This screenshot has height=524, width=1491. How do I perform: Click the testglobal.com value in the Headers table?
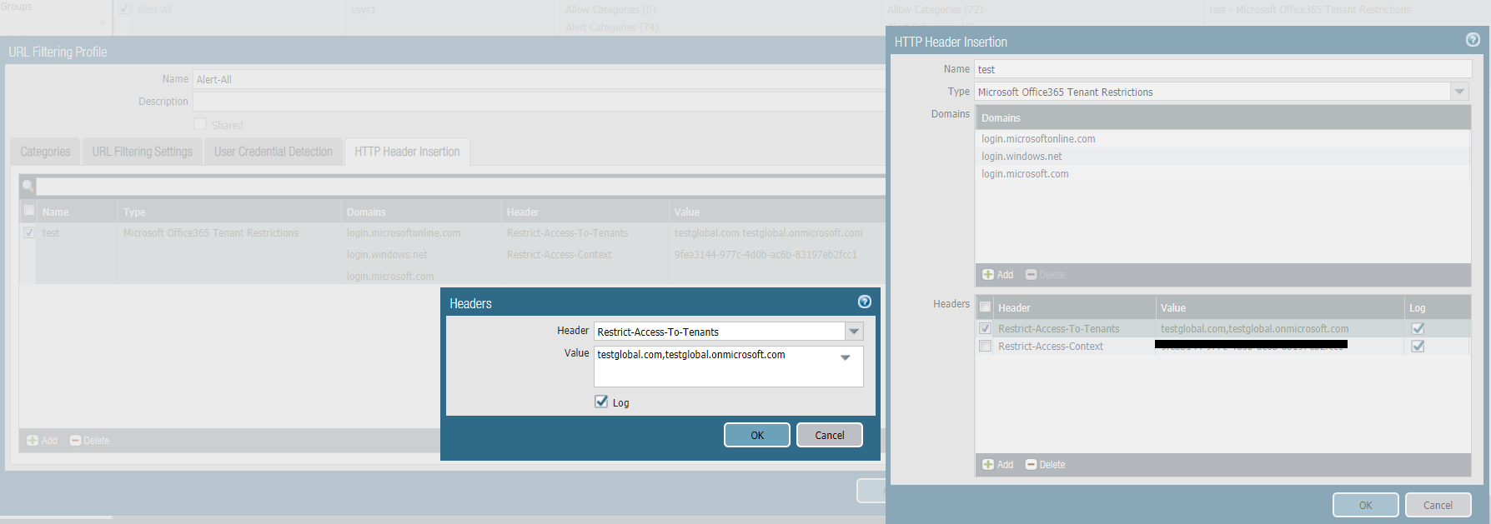pos(1254,329)
